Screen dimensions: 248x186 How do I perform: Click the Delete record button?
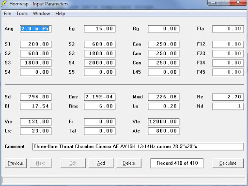[129, 163]
